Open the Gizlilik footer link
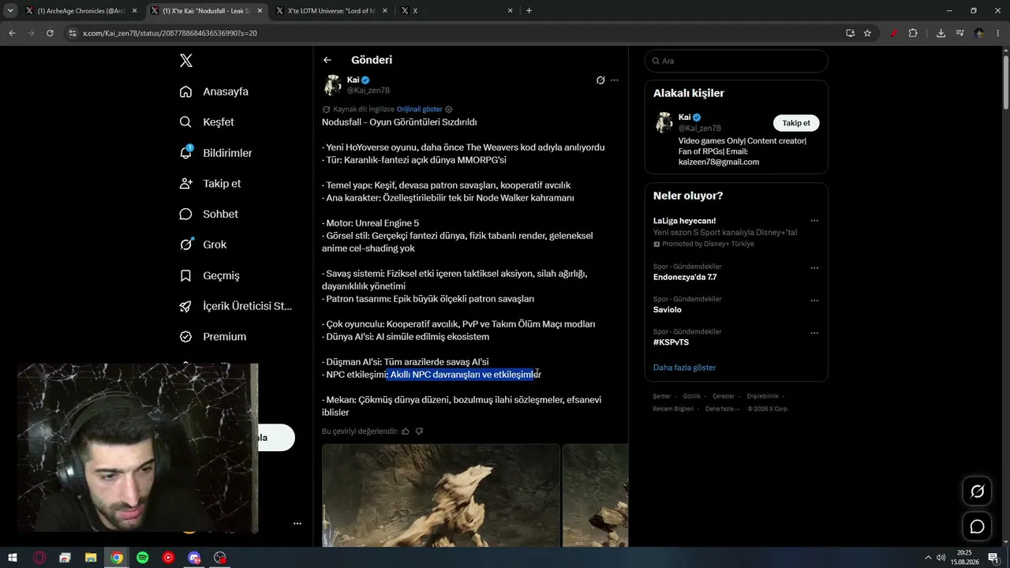The width and height of the screenshot is (1010, 568). 691,396
